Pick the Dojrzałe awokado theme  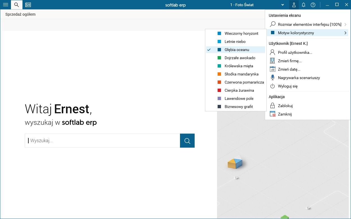point(235,58)
